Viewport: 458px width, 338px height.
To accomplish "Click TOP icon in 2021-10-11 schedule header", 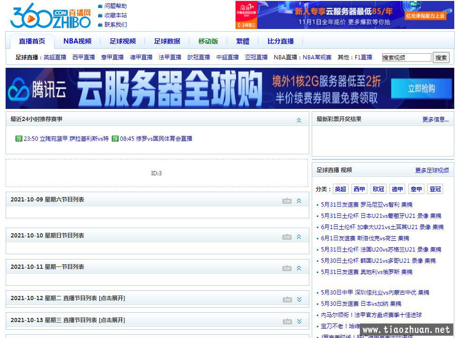I will (287, 268).
